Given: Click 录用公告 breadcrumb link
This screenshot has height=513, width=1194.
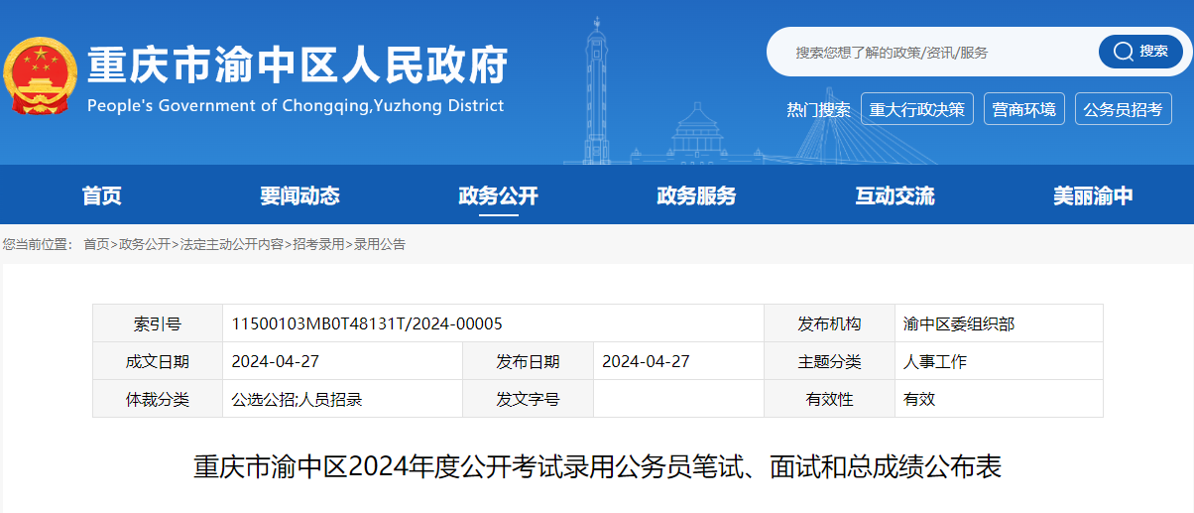Looking at the screenshot, I should click(380, 244).
